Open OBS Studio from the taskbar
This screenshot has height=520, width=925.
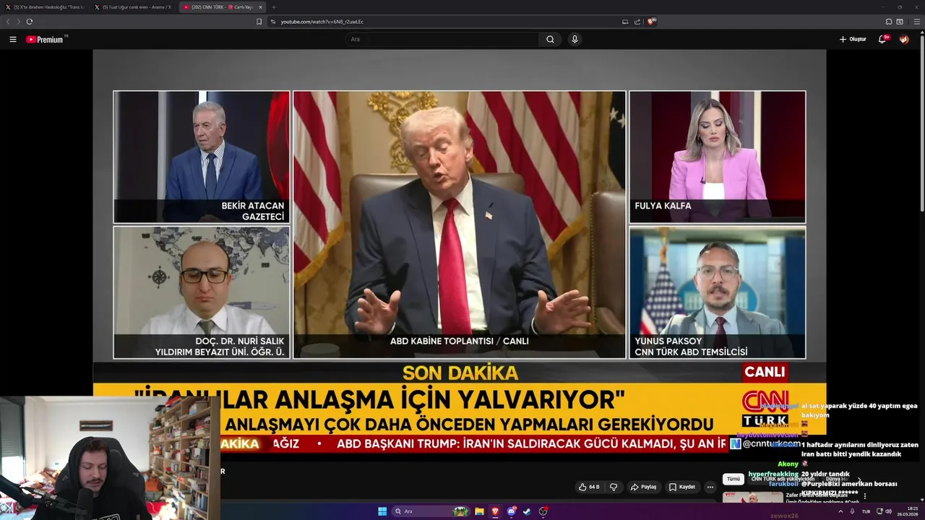[543, 511]
